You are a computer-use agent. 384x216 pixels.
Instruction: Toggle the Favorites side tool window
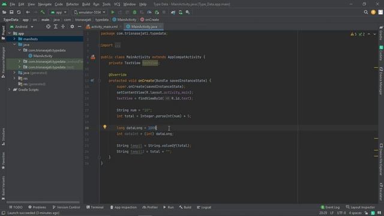point(3,161)
